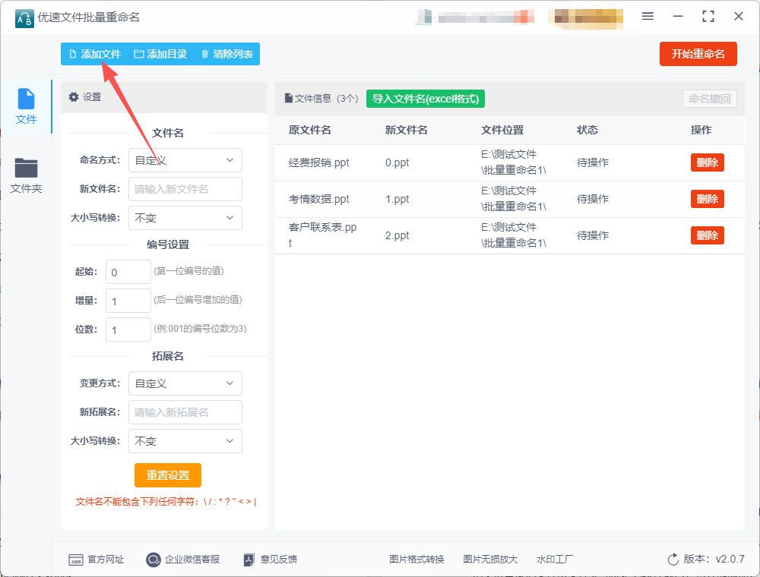Click the 原文件名 column header
This screenshot has width=760, height=577.
pos(310,130)
